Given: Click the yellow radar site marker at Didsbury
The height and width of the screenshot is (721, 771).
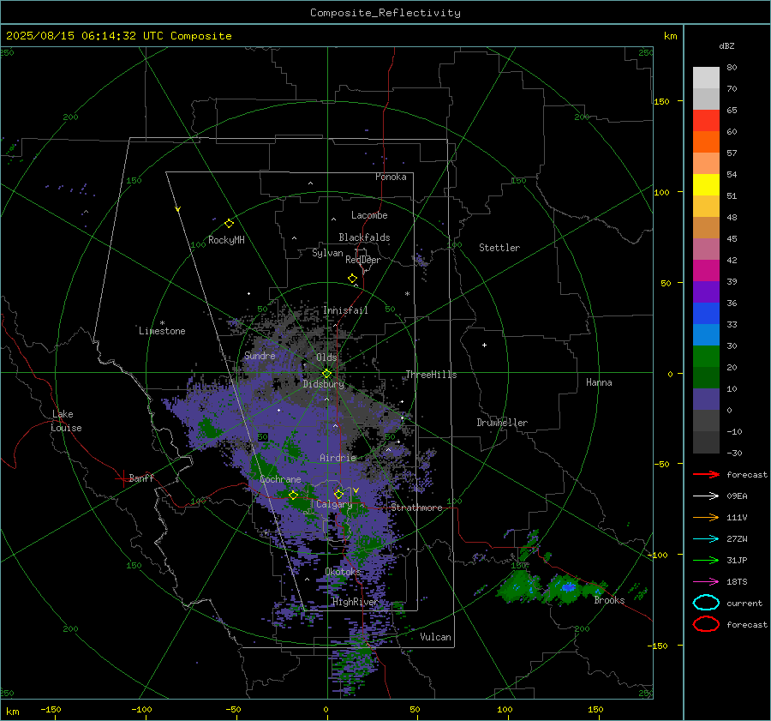Looking at the screenshot, I should (326, 374).
